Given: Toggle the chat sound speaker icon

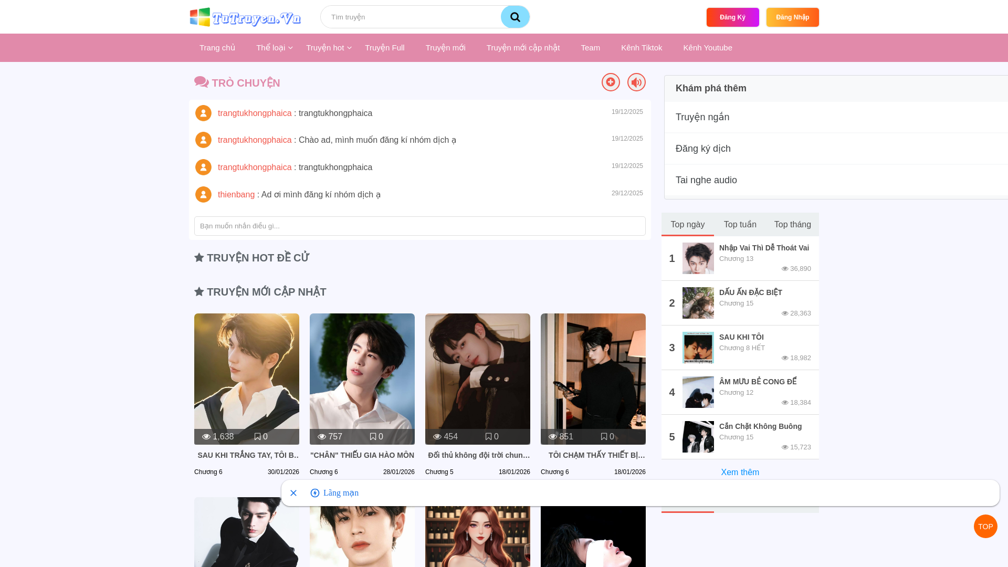Looking at the screenshot, I should point(636,82).
